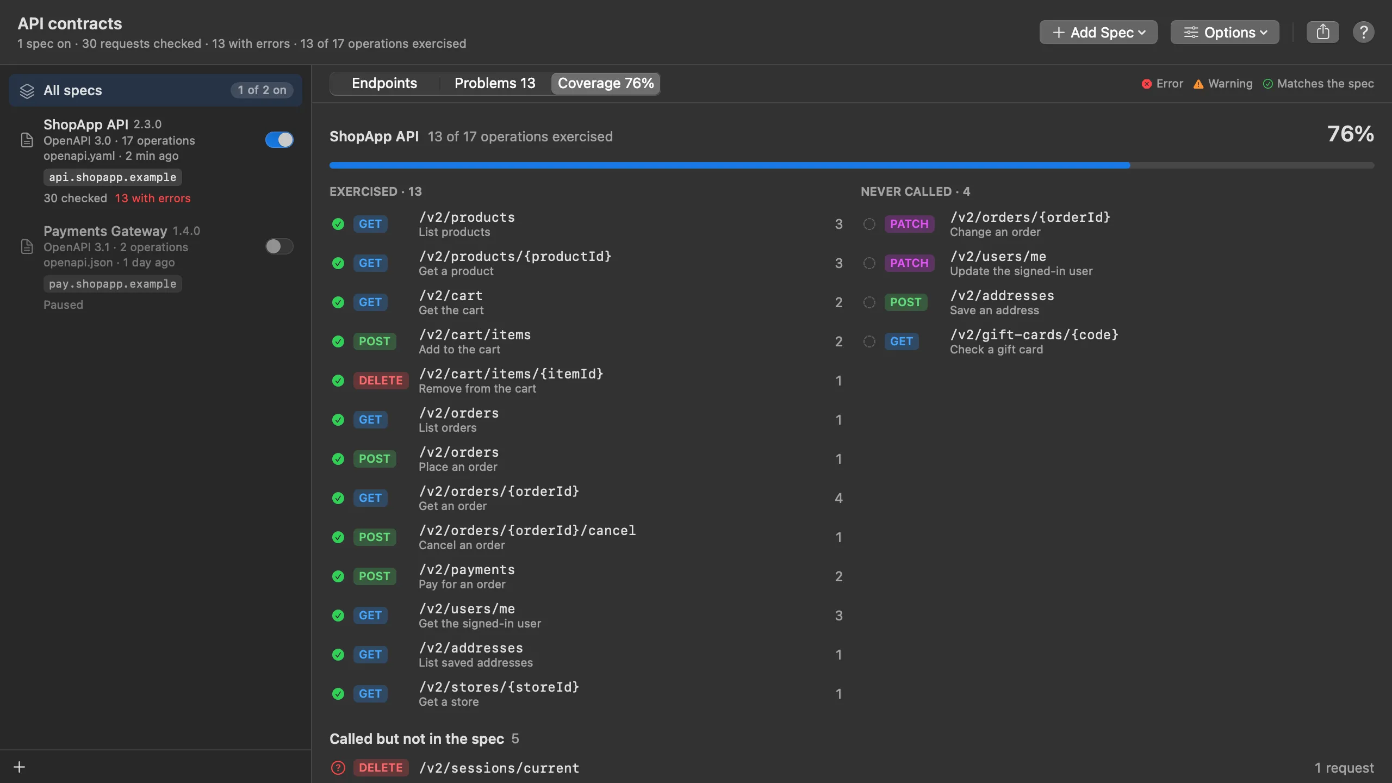Open the help question mark button

tap(1363, 32)
